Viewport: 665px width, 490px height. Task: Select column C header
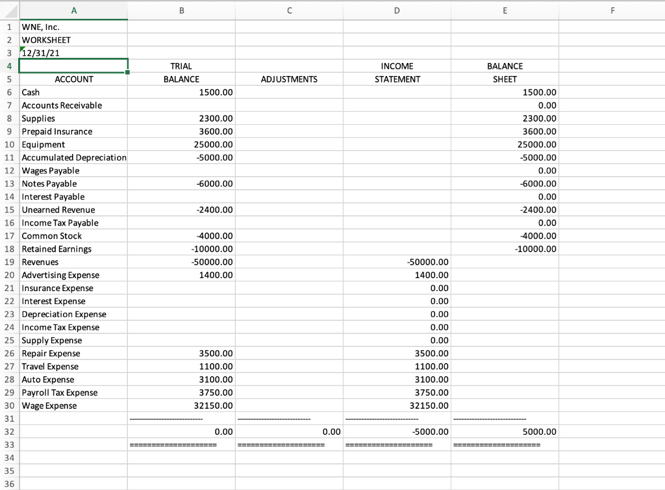[x=289, y=10]
